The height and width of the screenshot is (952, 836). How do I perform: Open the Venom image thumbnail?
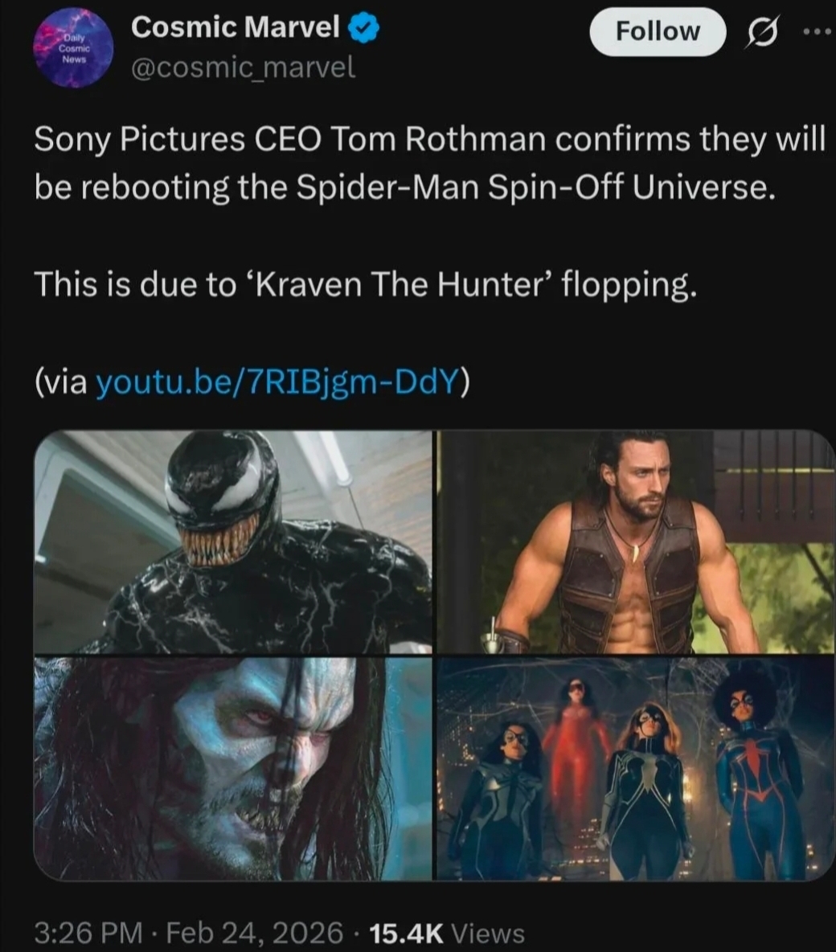coord(232,541)
